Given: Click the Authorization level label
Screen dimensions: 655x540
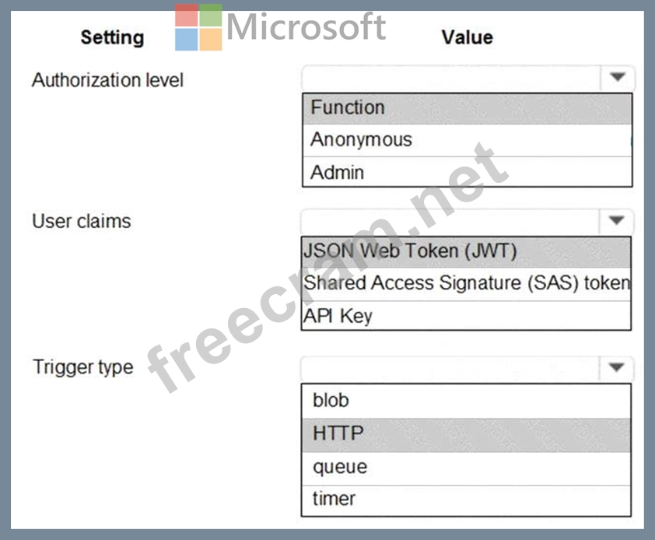Looking at the screenshot, I should pyautogui.click(x=107, y=80).
